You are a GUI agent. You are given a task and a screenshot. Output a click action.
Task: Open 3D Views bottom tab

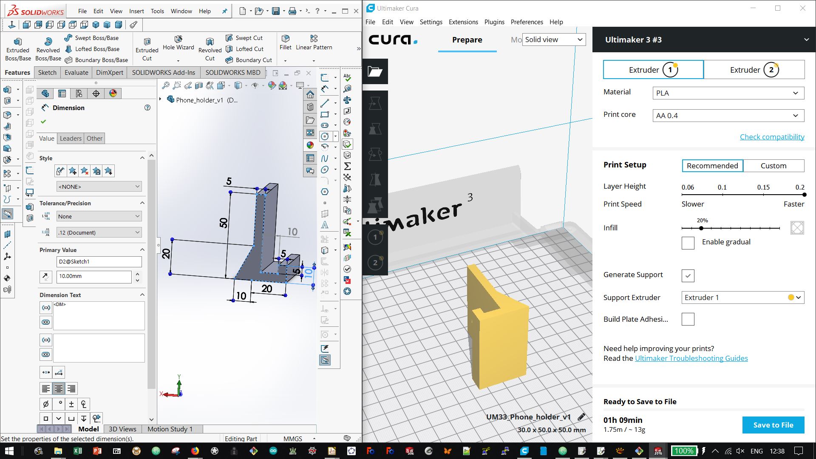coord(122,429)
